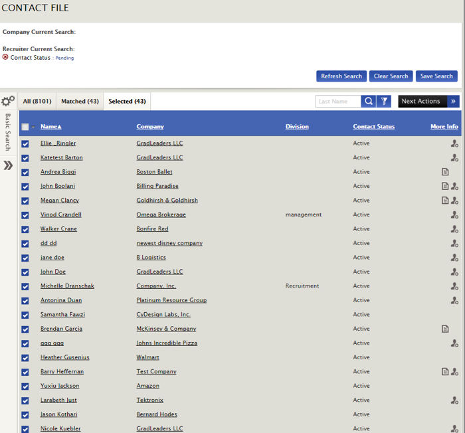The width and height of the screenshot is (465, 433).
Task: Uncheck the Andrea Biggi row checkbox
Action: pos(25,172)
